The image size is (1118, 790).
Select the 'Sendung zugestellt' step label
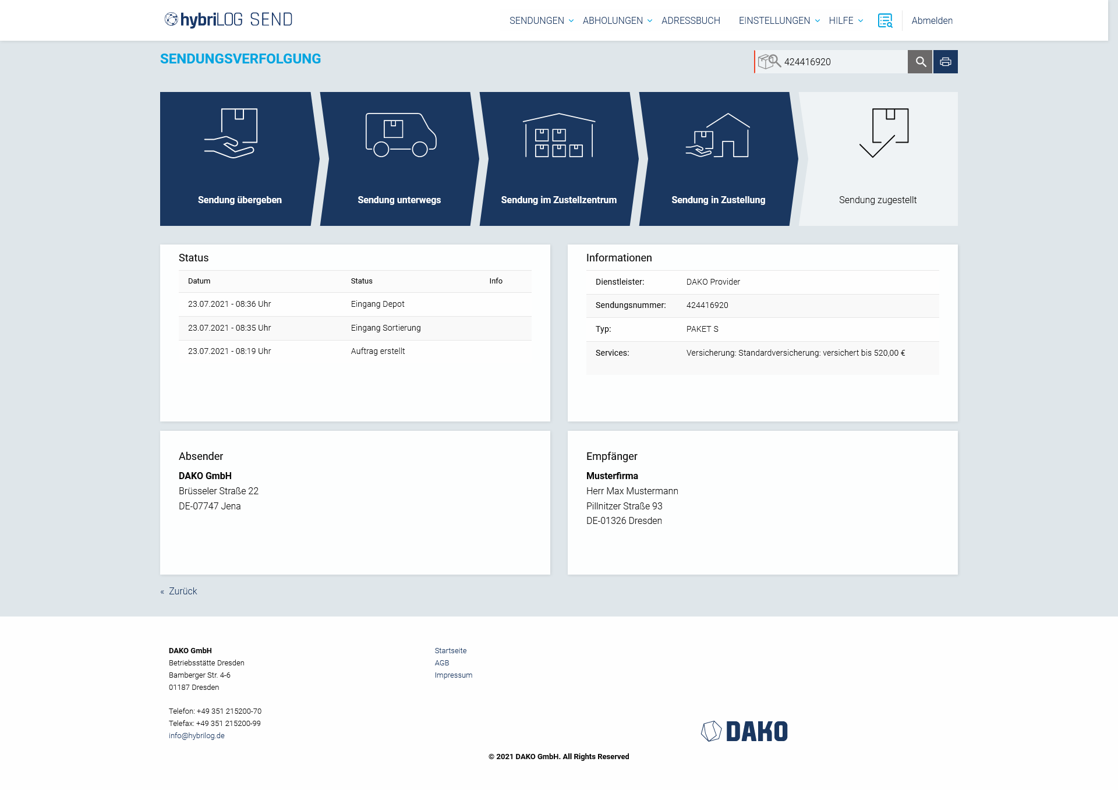[x=878, y=200]
